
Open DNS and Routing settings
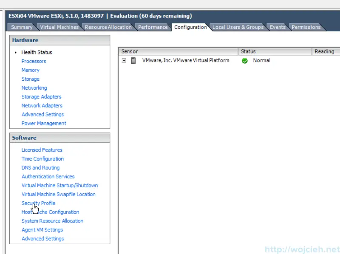click(40, 167)
